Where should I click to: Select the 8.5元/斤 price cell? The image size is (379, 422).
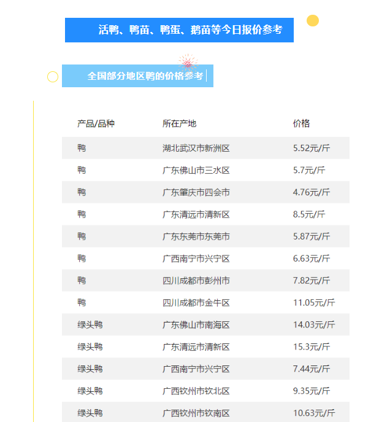tap(309, 214)
